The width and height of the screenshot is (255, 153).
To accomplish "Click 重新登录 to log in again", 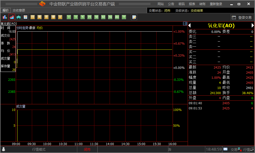I will pos(216,4).
